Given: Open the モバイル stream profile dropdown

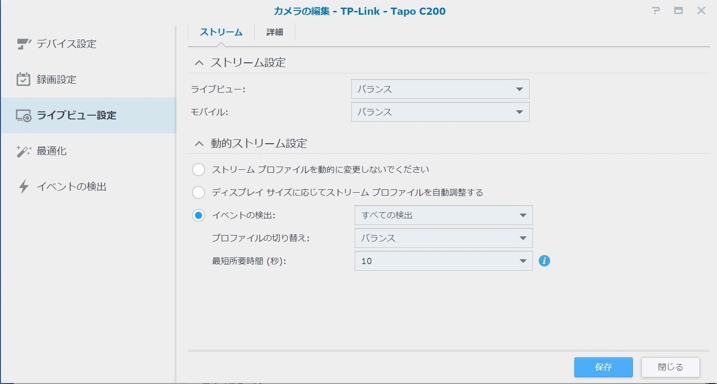Looking at the screenshot, I should (440, 112).
